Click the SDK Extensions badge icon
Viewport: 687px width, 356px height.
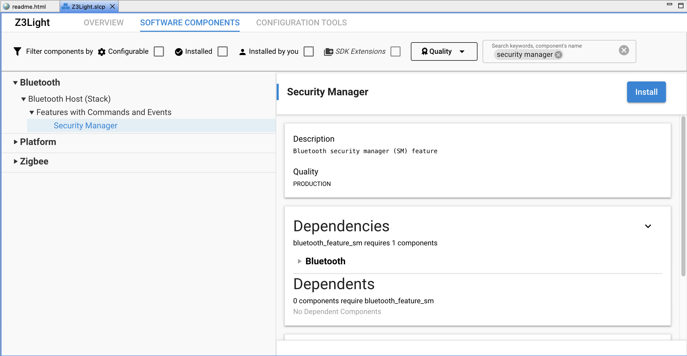point(328,51)
